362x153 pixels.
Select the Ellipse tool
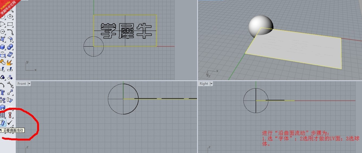tap(10, 16)
